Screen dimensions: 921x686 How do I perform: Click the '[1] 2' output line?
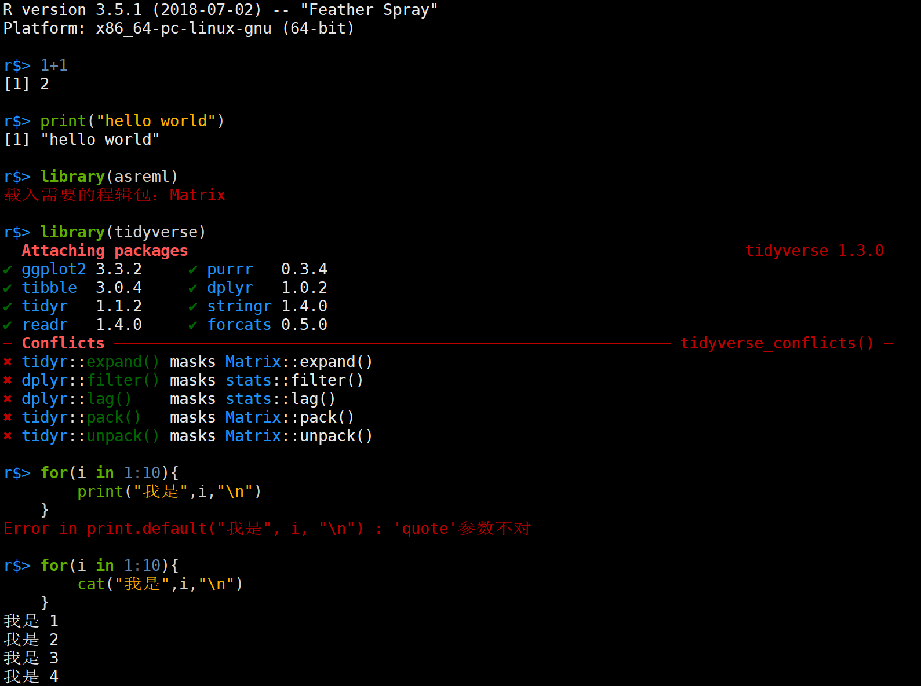pos(27,84)
